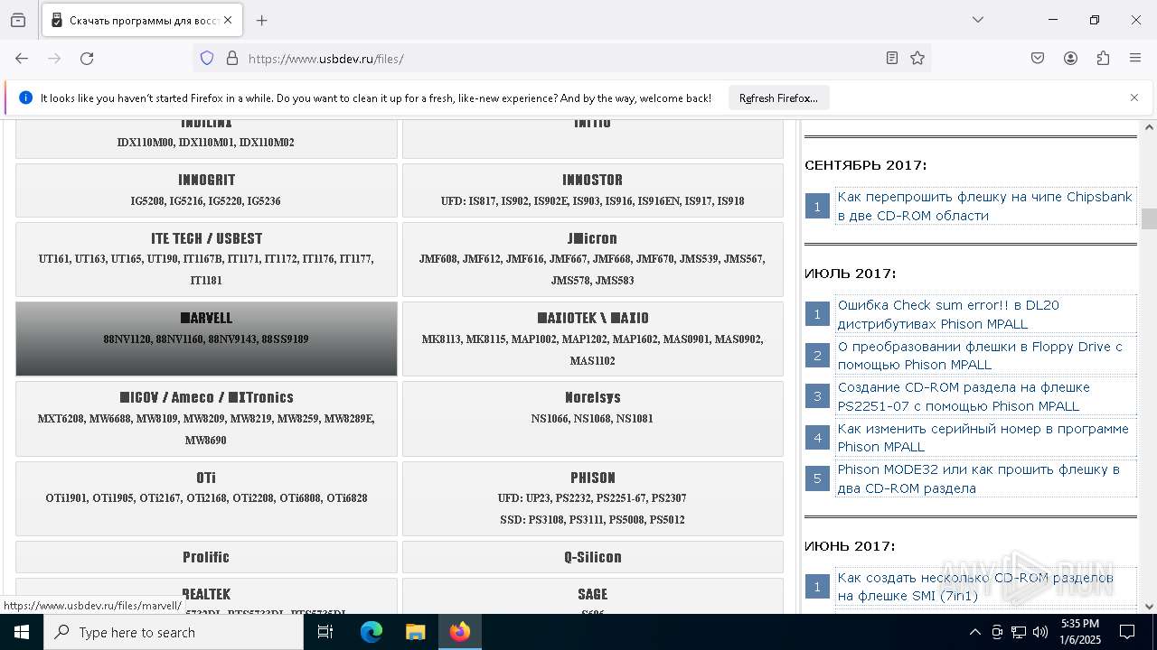This screenshot has width=1157, height=650.
Task: Open MAXIOTEK \ MAXIO card
Action: click(593, 339)
